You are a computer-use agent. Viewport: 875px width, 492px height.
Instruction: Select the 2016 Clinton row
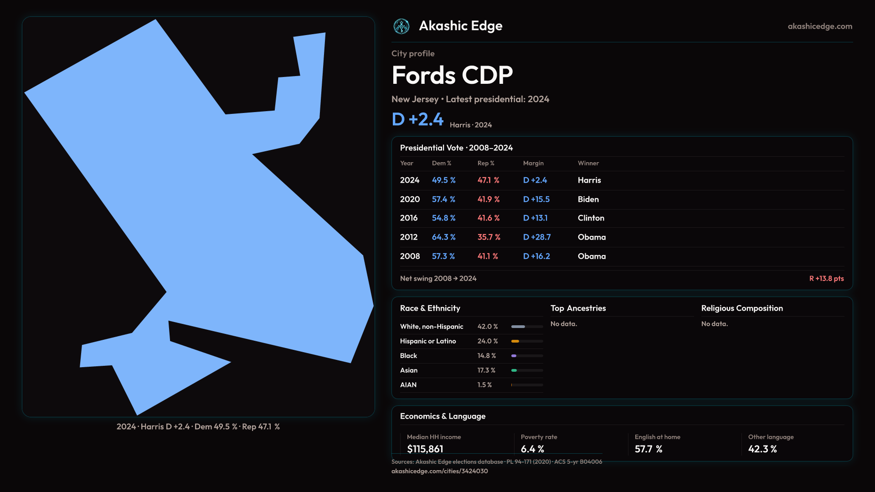coord(501,218)
